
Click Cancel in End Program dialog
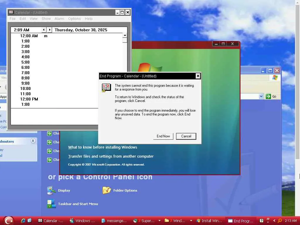click(x=186, y=136)
